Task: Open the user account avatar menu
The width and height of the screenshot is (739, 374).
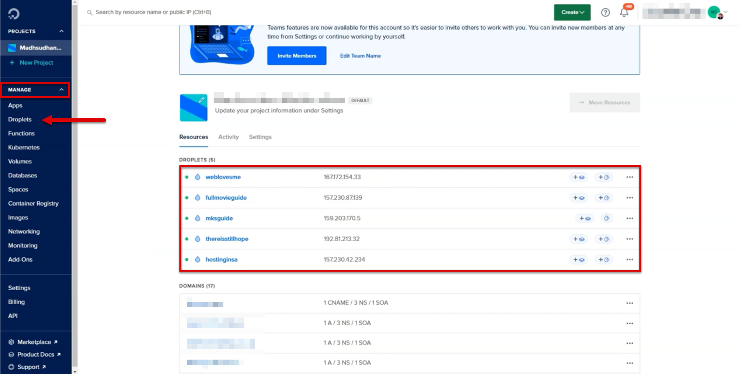Action: coord(715,12)
